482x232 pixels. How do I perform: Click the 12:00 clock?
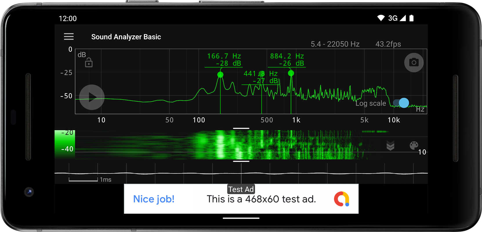(68, 19)
